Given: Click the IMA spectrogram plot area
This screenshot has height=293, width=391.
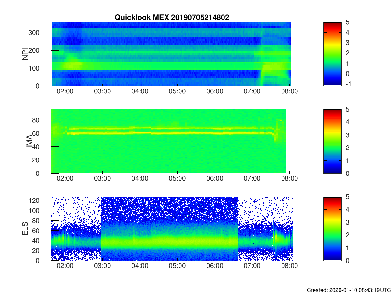Looking at the screenshot, I should point(172,141).
